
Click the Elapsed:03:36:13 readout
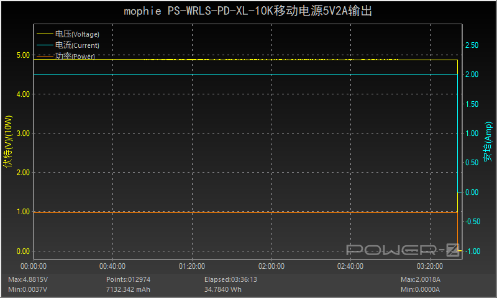click(230, 279)
